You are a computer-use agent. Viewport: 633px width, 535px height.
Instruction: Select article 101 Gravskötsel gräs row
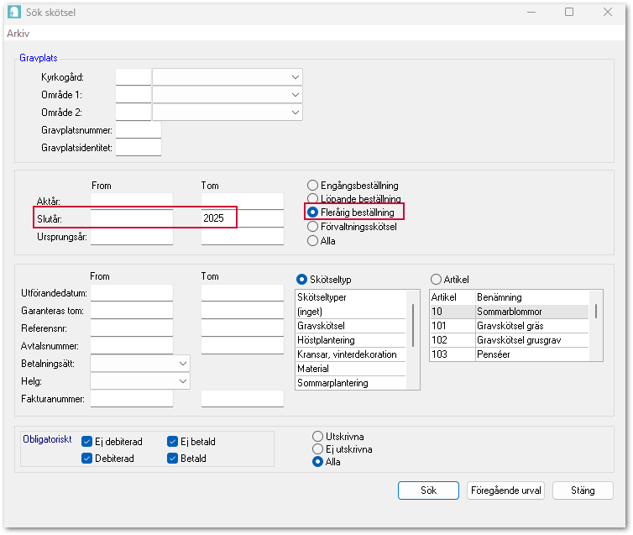[x=507, y=326]
